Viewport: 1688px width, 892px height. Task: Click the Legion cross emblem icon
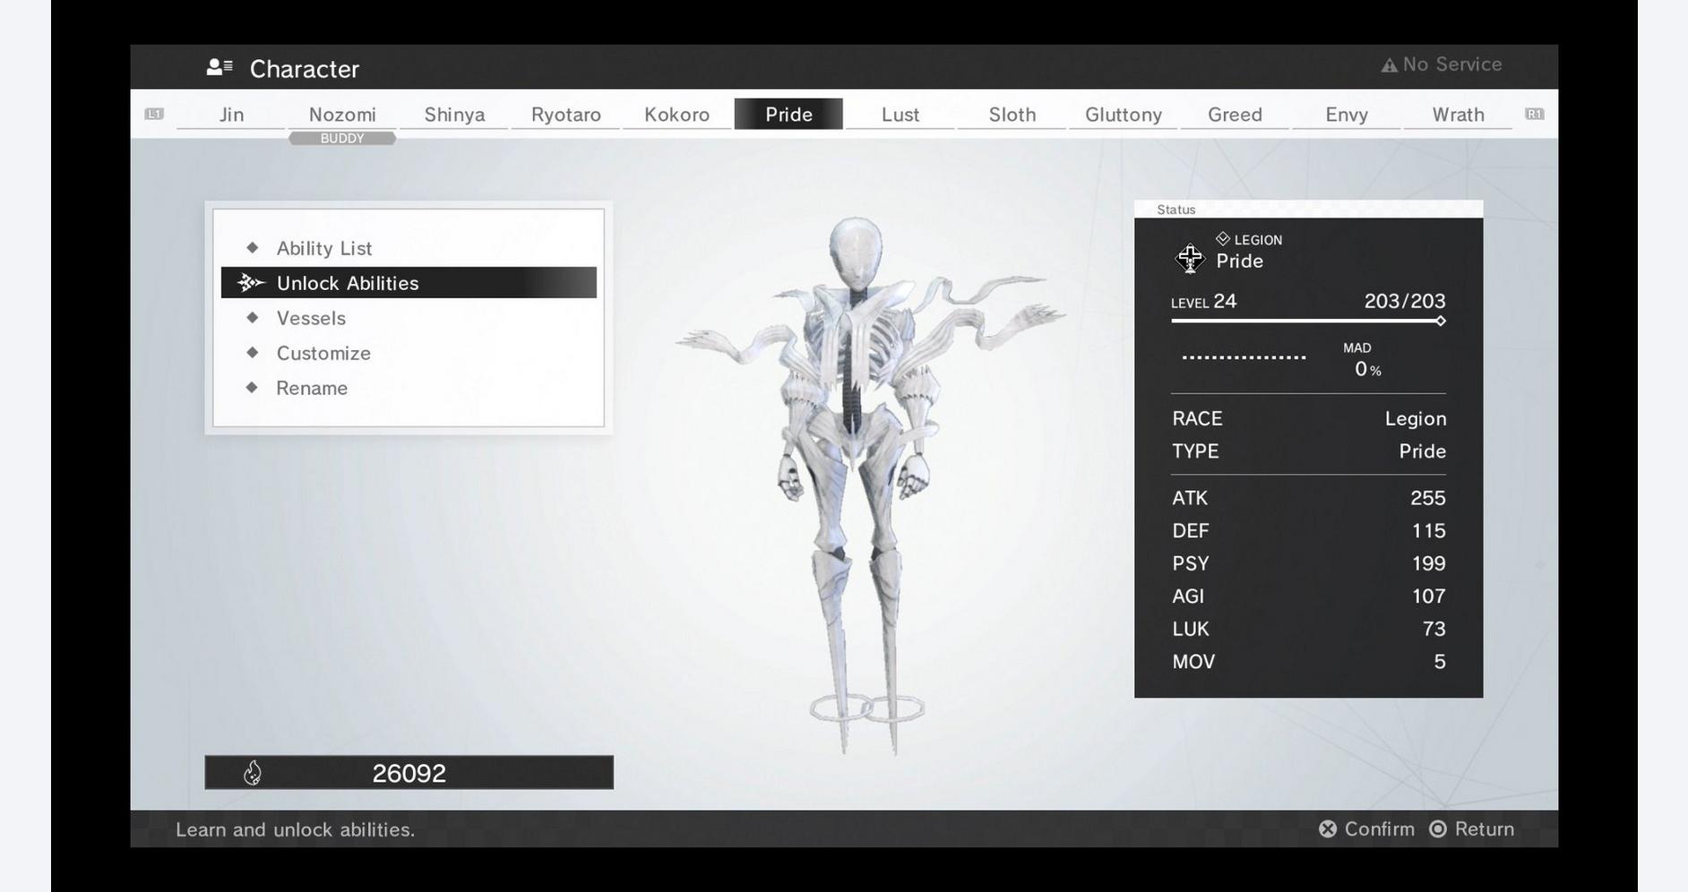pos(1190,258)
